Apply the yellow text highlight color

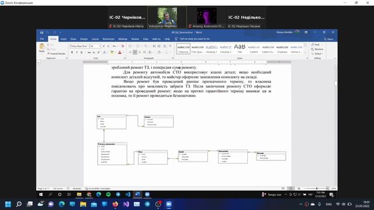pos(112,52)
